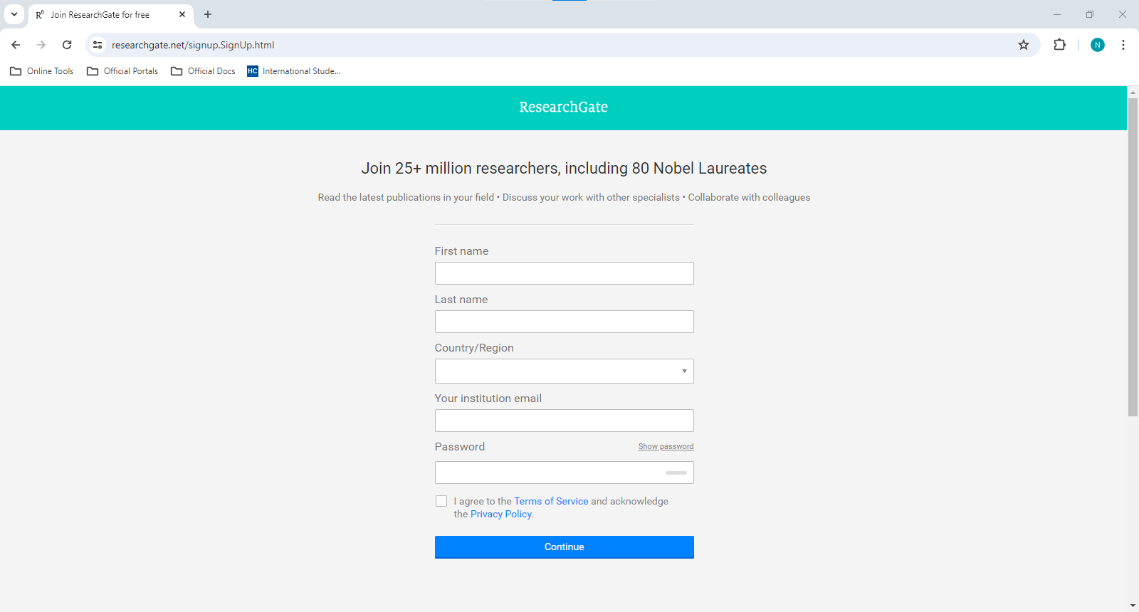Close the Join ResearchGate tab
This screenshot has height=612, width=1139.
[182, 14]
